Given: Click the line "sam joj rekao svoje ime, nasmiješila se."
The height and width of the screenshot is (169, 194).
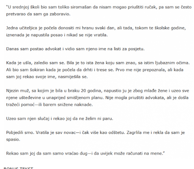Looking at the screenshot, I should coord(47,77).
